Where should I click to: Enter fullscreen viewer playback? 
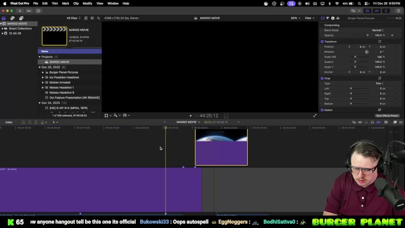[315, 116]
